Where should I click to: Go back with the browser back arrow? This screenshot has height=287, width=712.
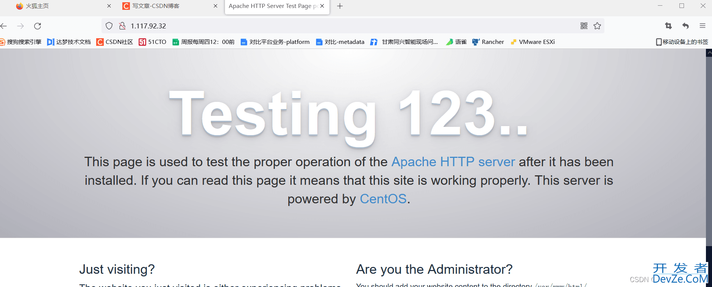click(x=4, y=26)
